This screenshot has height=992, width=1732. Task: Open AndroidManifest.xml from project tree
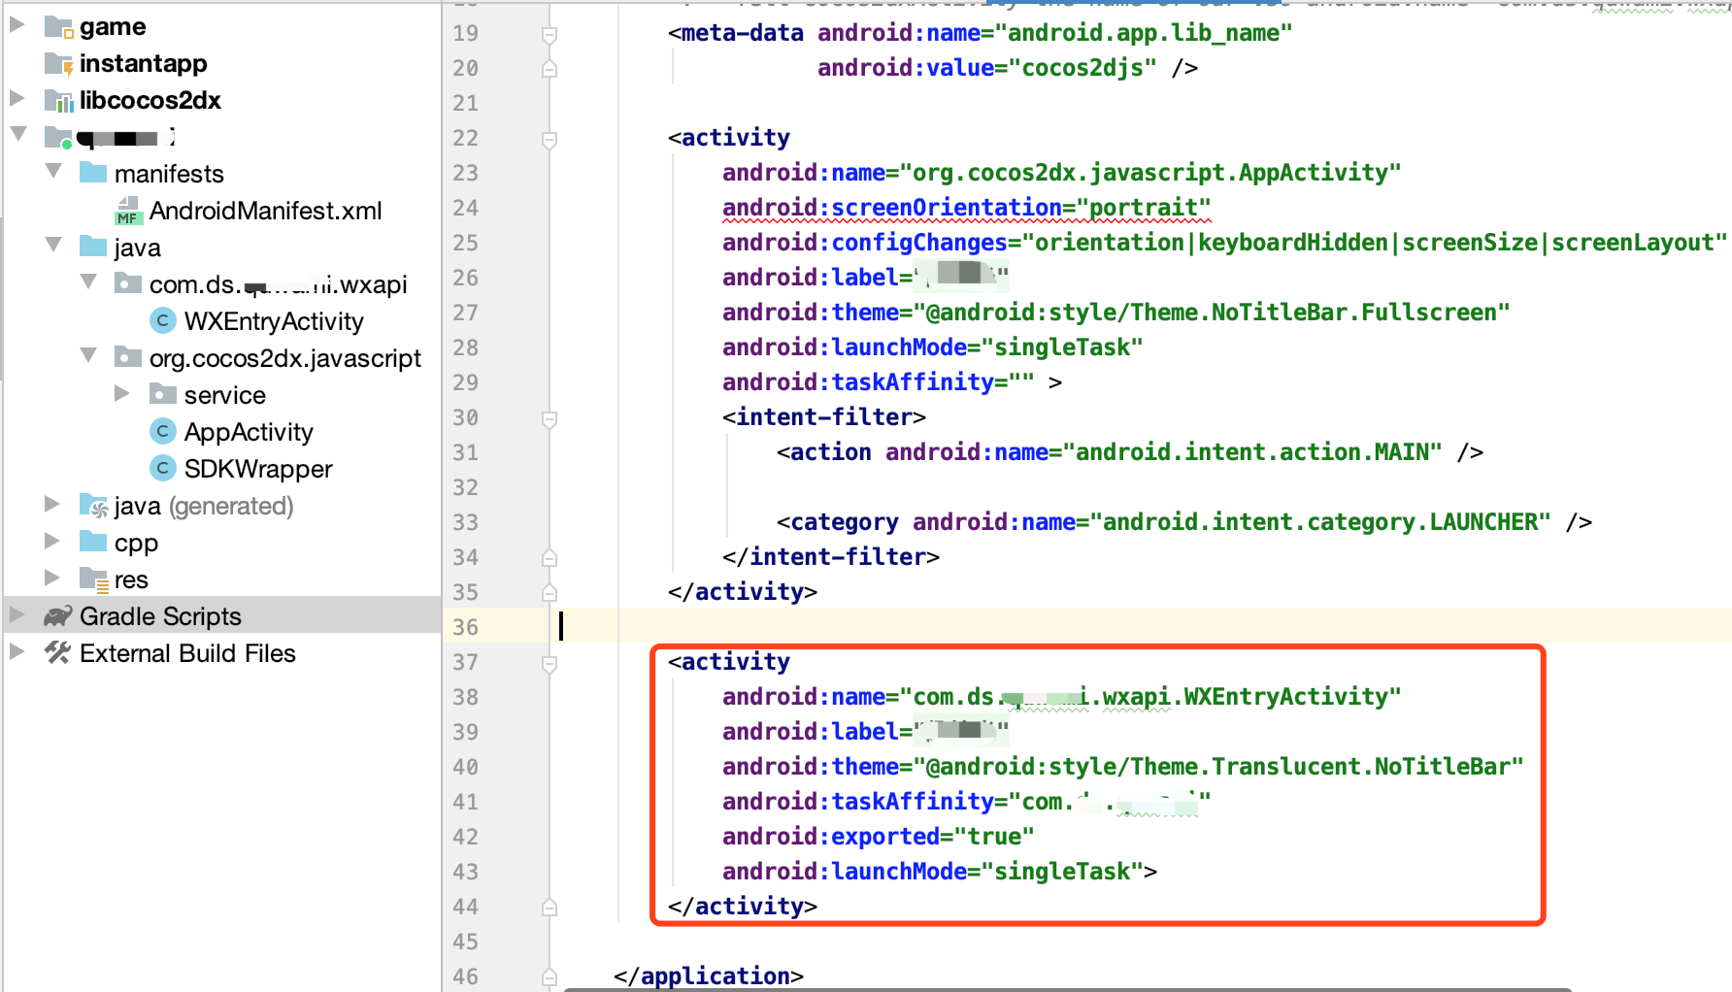coord(265,211)
